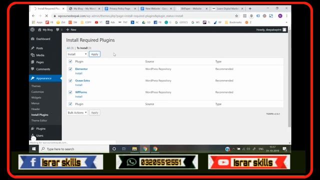Viewport: 320px width, 180px height.
Task: Filter the list by the All (3) link
Action: (x=70, y=48)
